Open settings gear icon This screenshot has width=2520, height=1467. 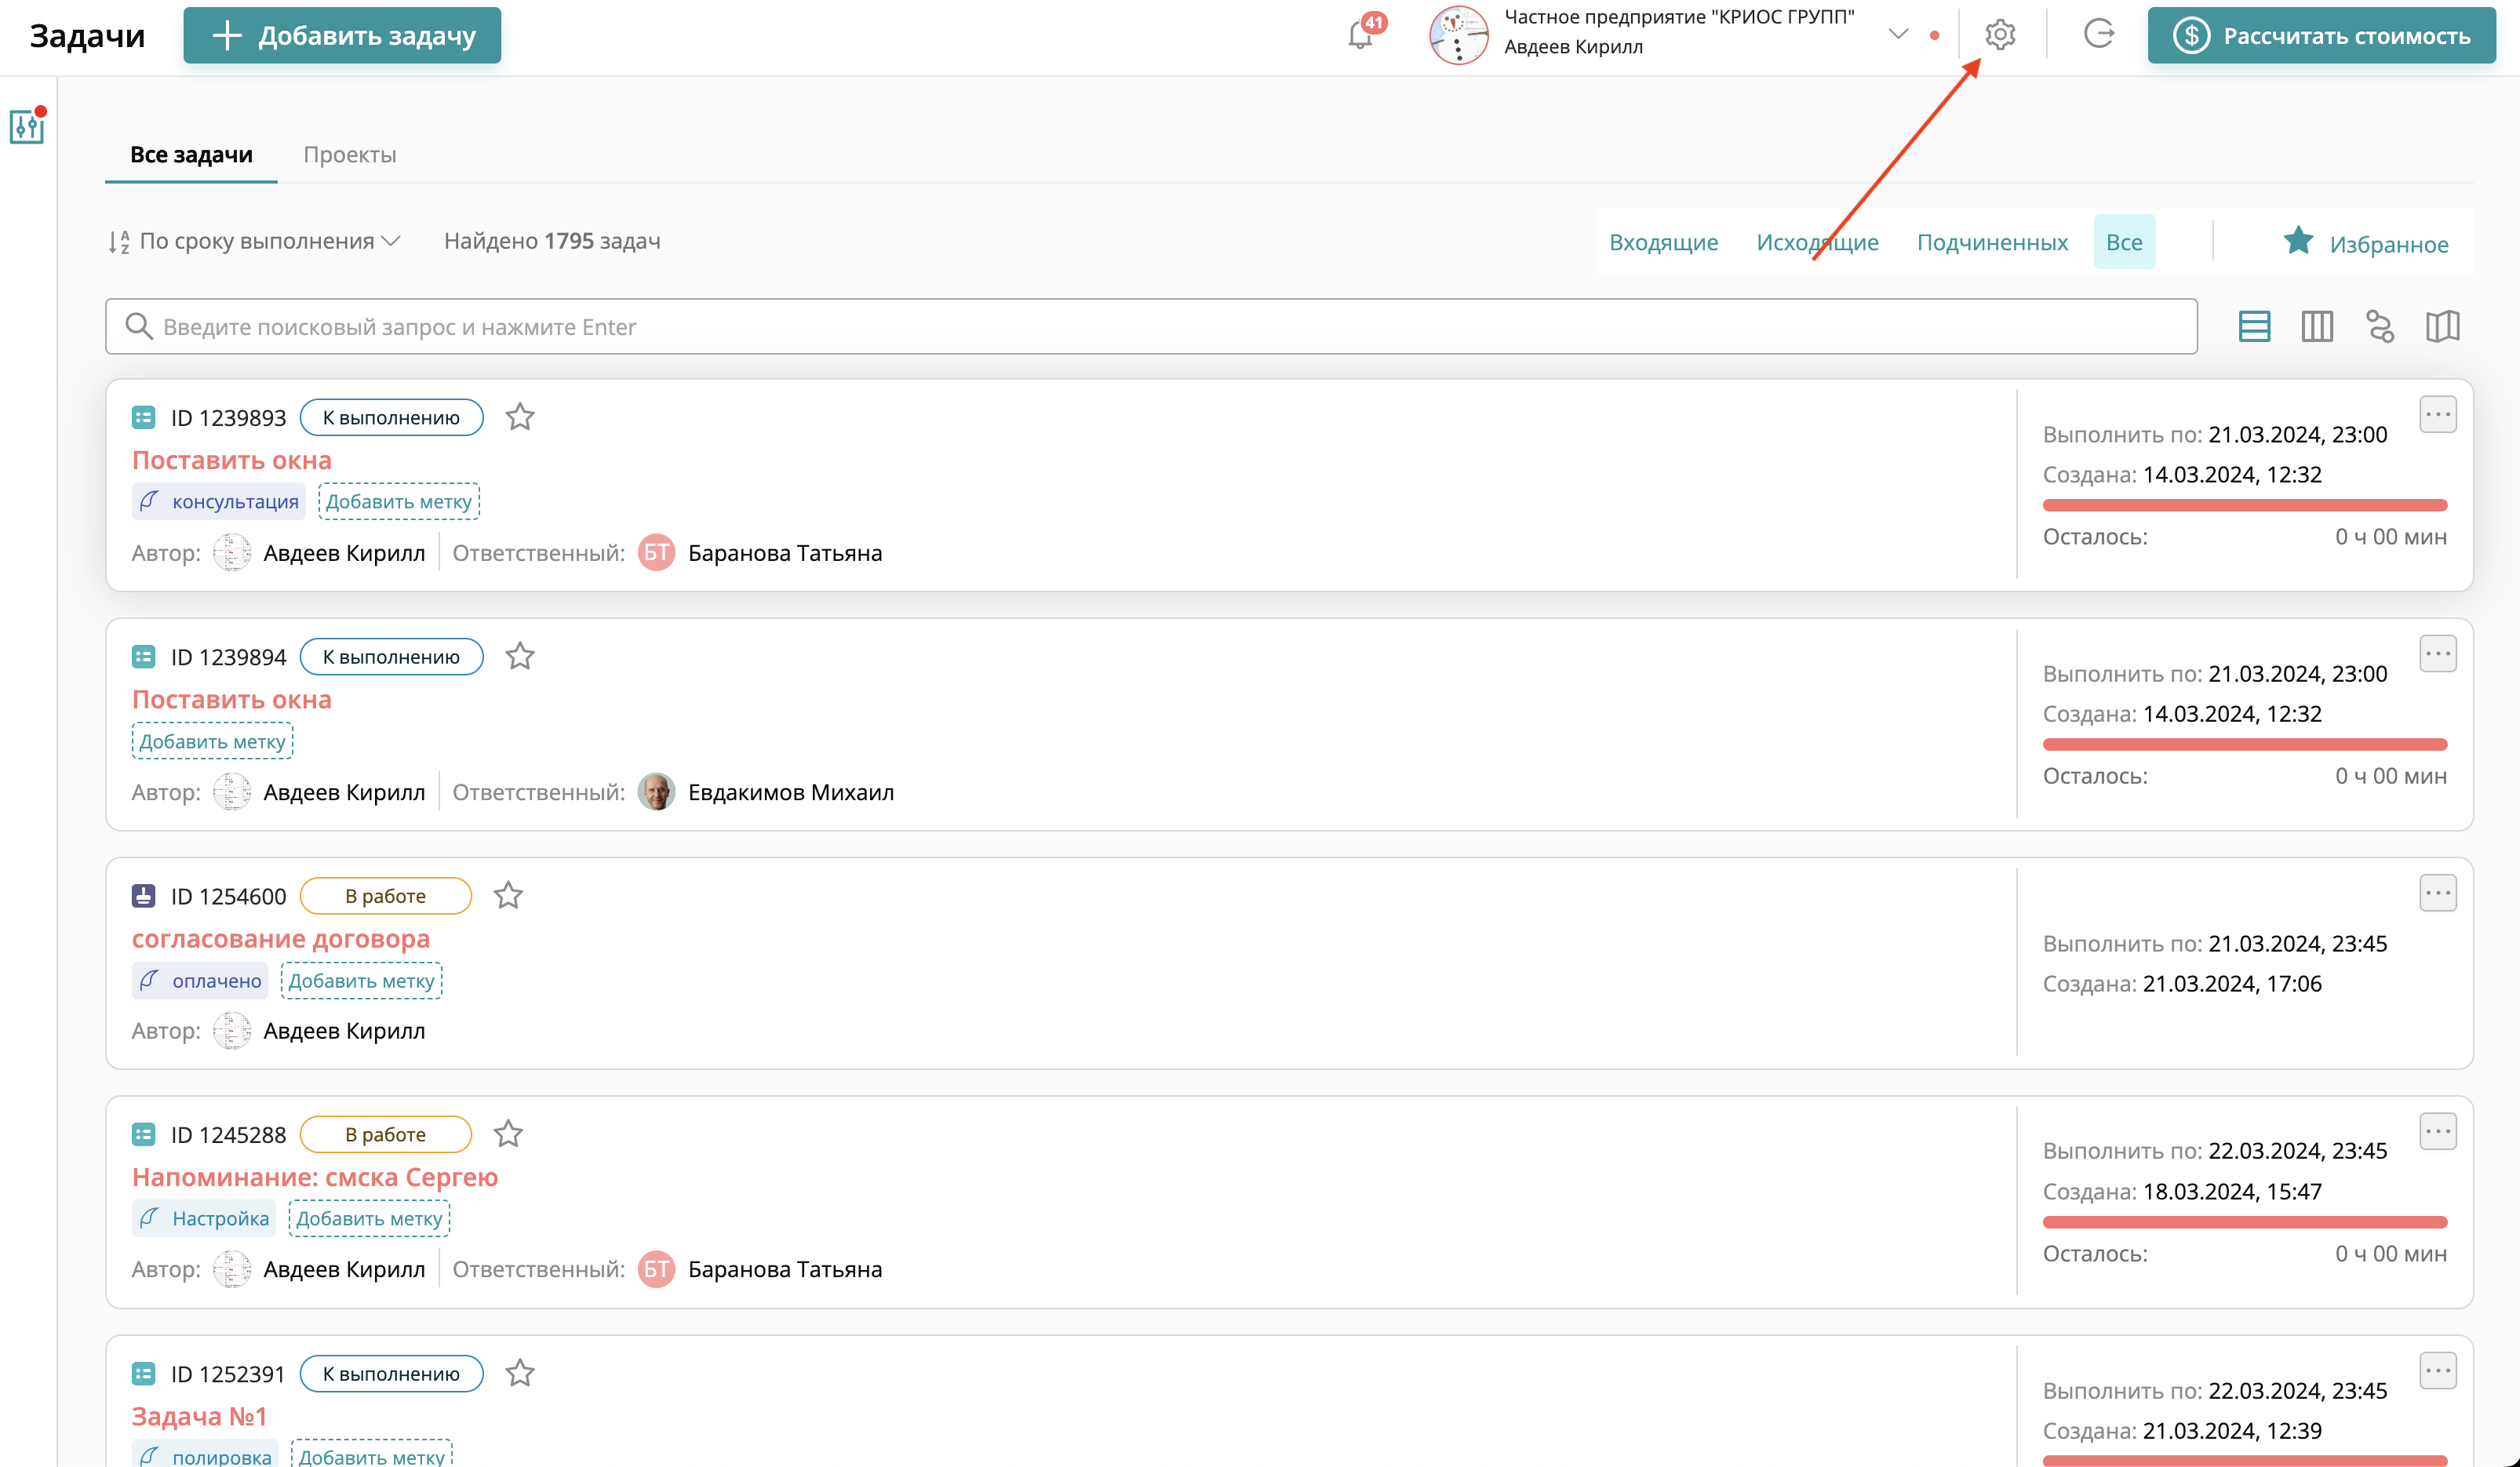[x=1999, y=35]
